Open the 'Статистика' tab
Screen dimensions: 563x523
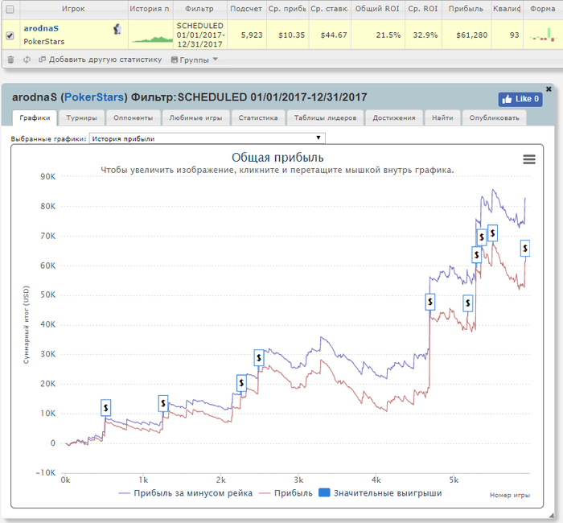[x=258, y=117]
